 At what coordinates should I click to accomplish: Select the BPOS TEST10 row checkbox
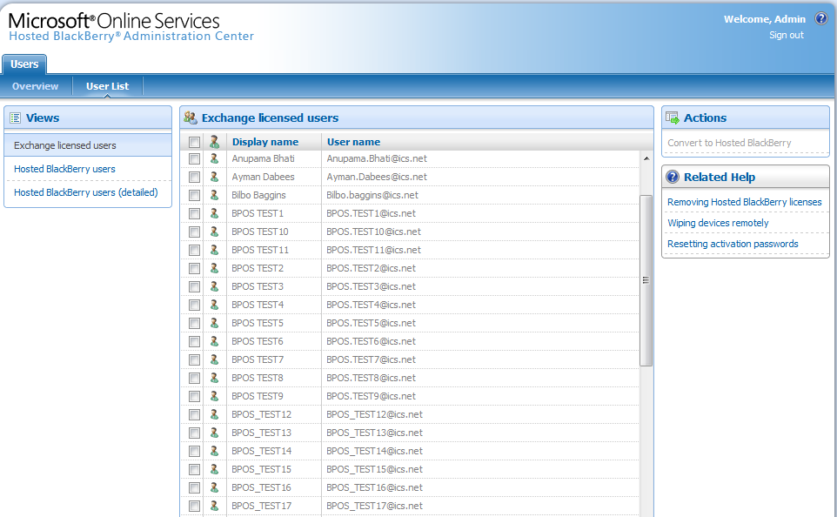194,232
